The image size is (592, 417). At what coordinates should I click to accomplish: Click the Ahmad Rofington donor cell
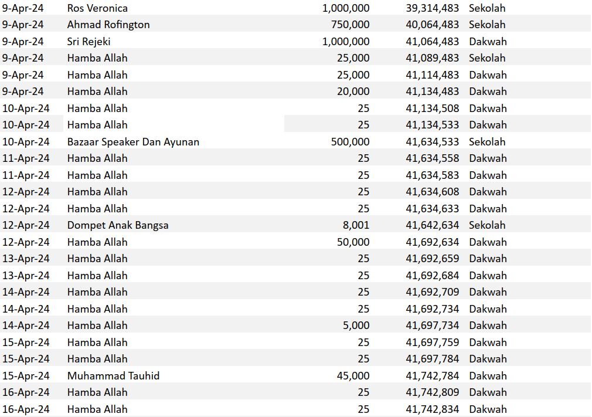(108, 25)
